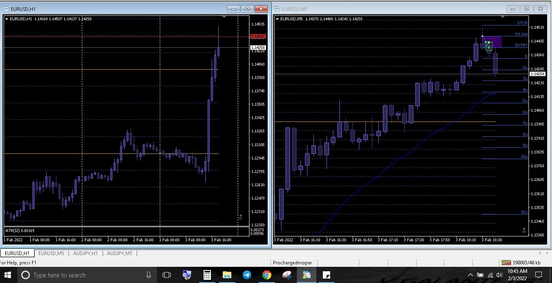Click the 2Ls level label
Image resolution: width=552 pixels, height=283 pixels.
pos(525,68)
